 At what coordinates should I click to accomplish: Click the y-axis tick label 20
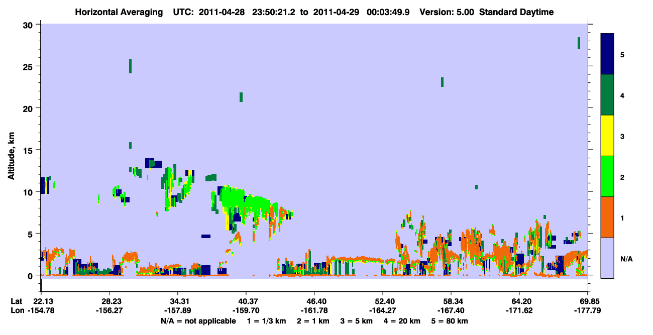tap(29, 108)
